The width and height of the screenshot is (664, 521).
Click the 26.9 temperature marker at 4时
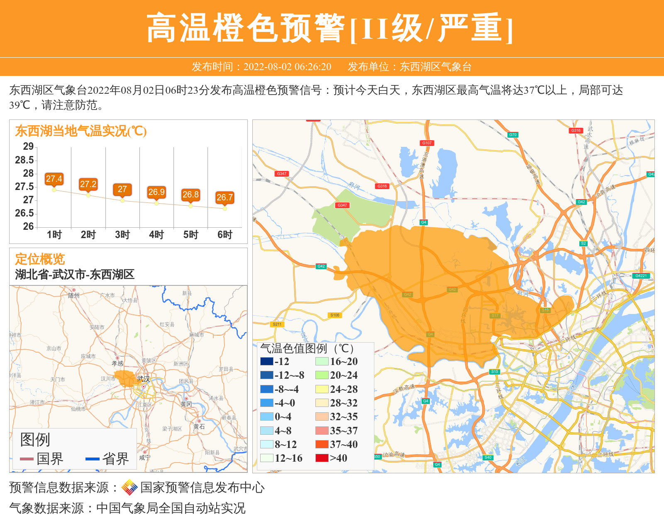156,192
